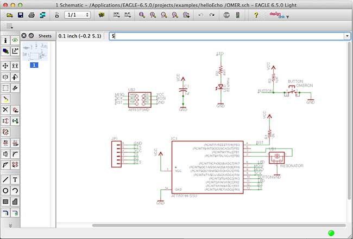Print the schematic with the printer icon
This screenshot has height=239, width=353.
31,15
